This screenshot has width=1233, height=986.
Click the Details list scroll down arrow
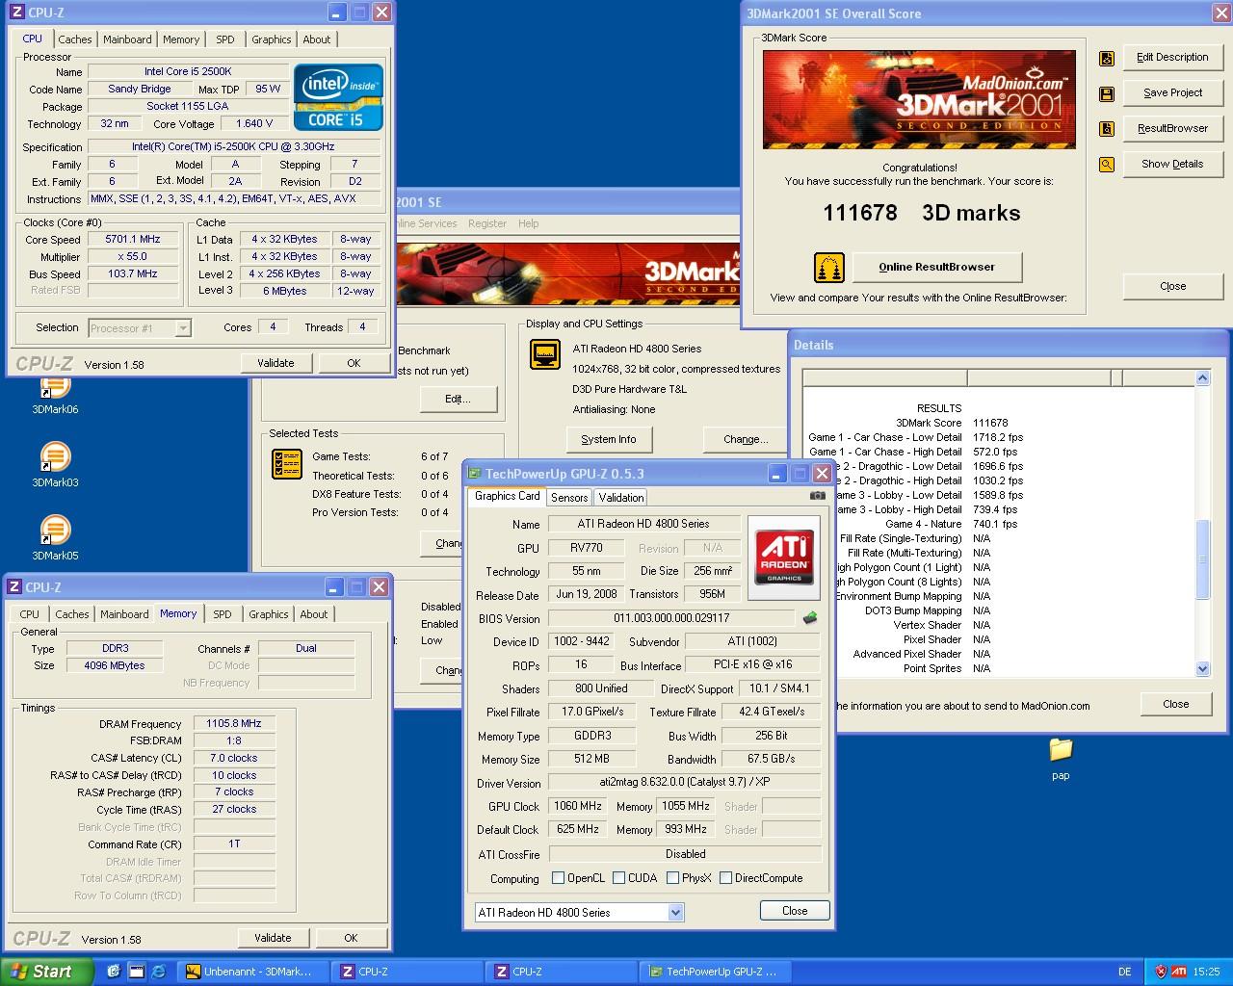pos(1202,668)
